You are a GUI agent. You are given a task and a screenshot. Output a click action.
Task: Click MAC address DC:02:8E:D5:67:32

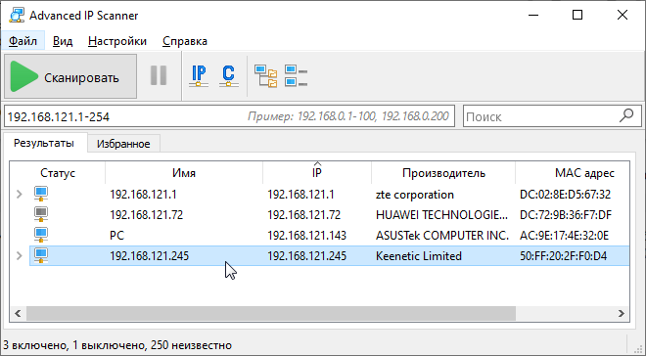566,195
